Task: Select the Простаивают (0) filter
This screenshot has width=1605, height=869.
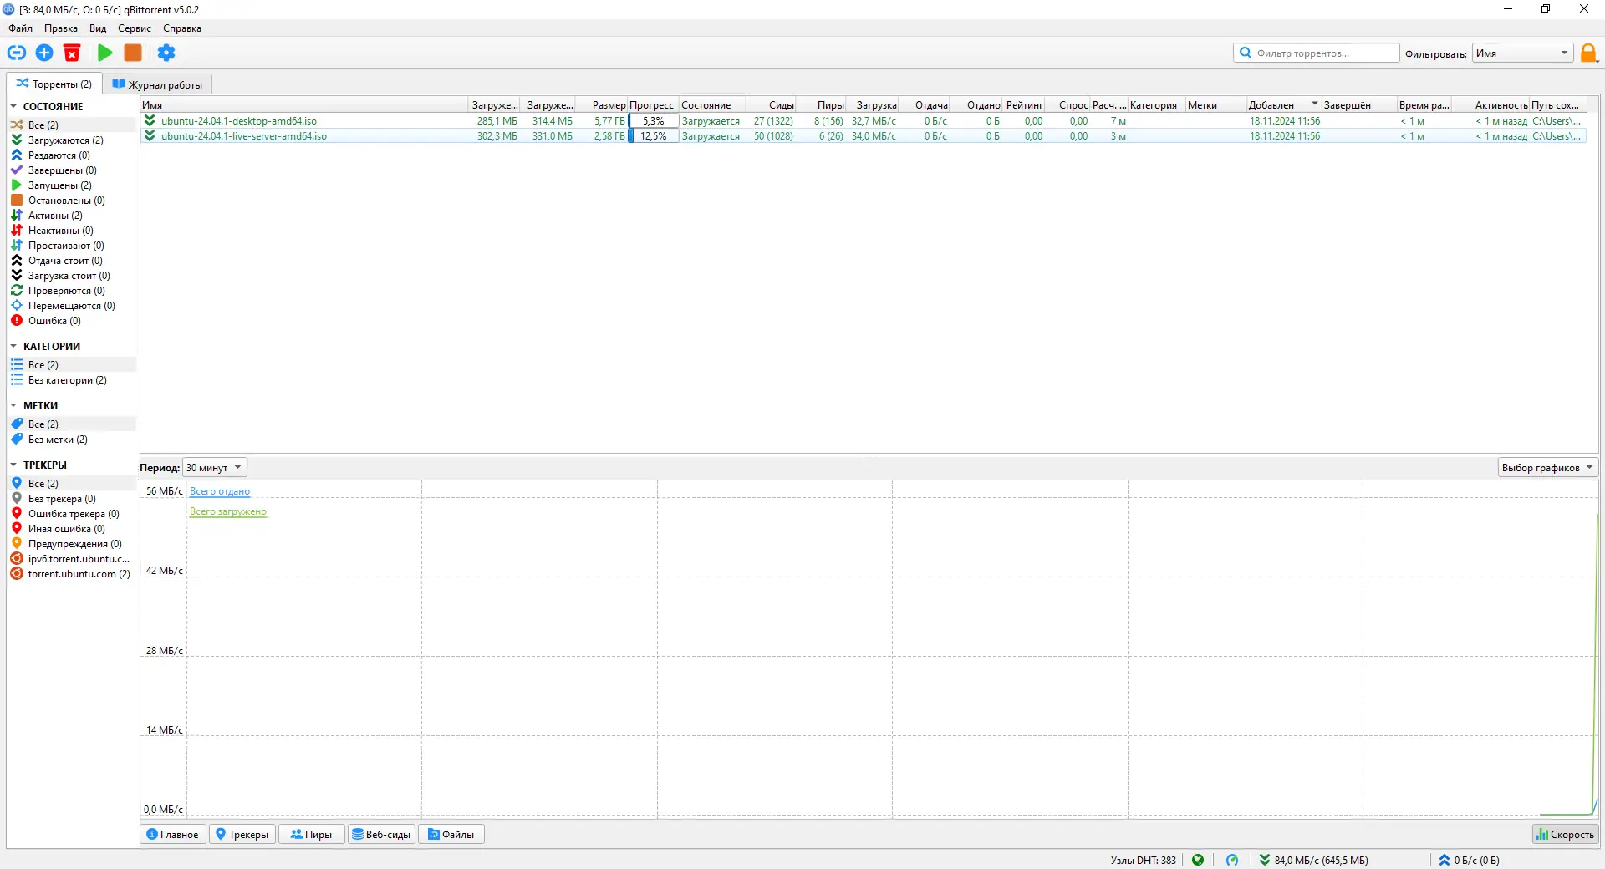Action: click(x=66, y=246)
